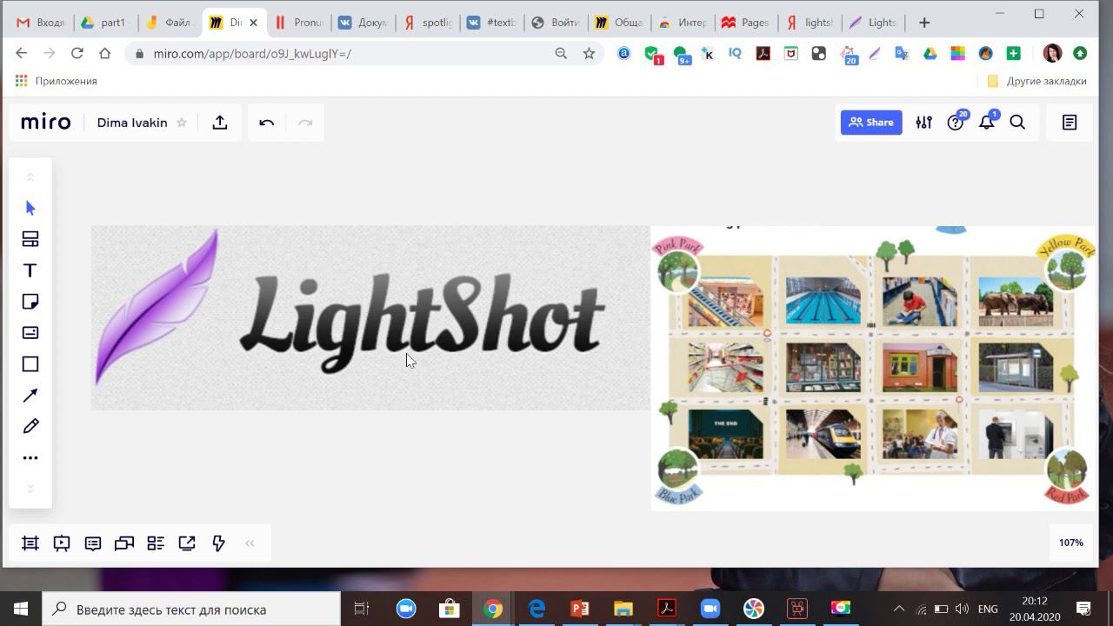The image size is (1113, 626).
Task: Open Miro notifications bell
Action: [x=987, y=123]
